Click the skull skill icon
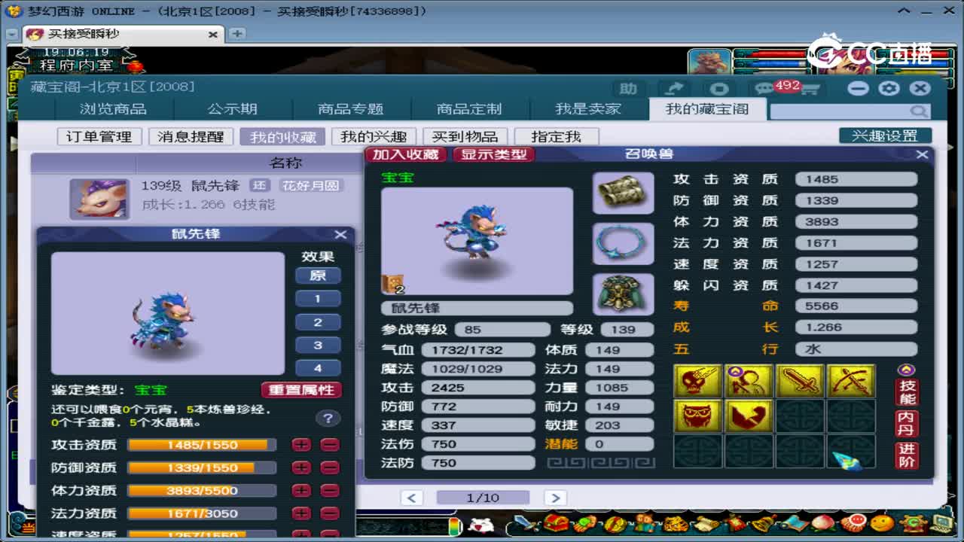The width and height of the screenshot is (964, 542). [697, 381]
